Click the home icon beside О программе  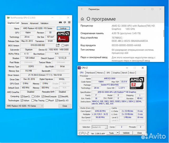[x=83, y=19]
